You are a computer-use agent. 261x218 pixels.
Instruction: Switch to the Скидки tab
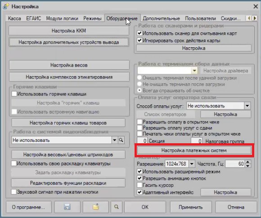click(230, 18)
